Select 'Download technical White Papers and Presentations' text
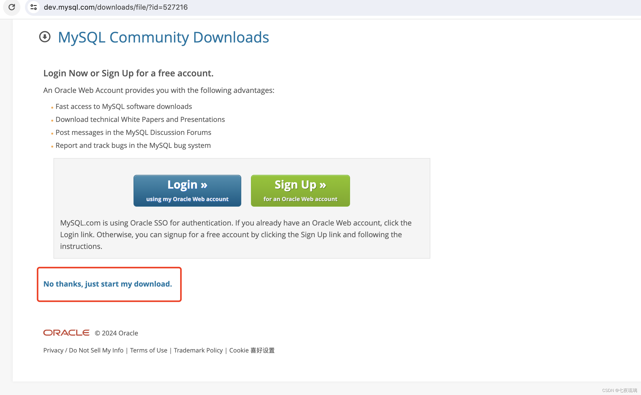 pyautogui.click(x=140, y=119)
